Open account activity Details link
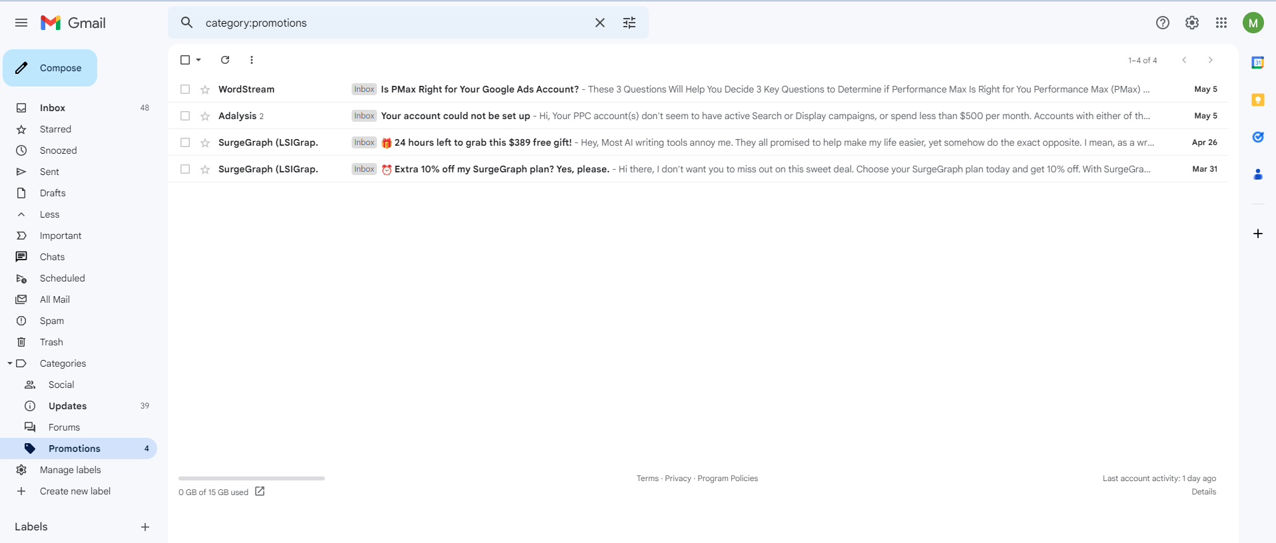This screenshot has height=543, width=1276. tap(1203, 492)
